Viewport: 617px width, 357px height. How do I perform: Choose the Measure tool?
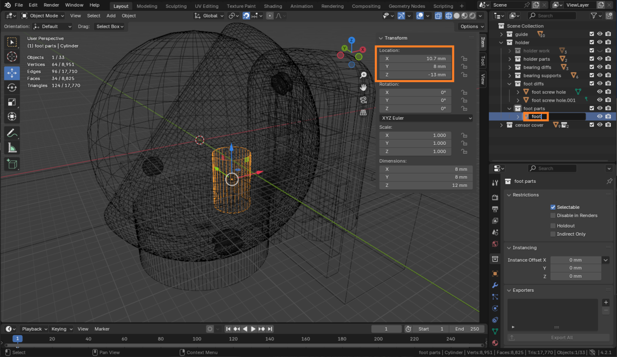pos(12,148)
